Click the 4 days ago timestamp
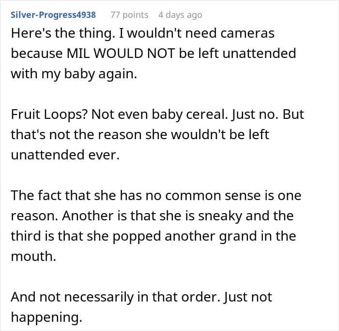Image resolution: width=339 pixels, height=331 pixels. 180,15
